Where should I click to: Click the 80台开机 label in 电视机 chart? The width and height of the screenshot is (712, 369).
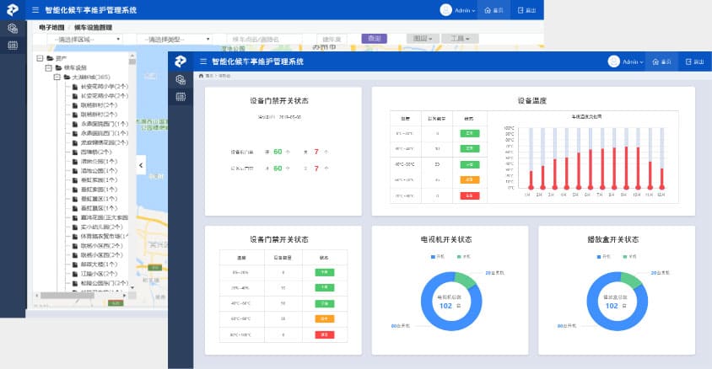[401, 326]
